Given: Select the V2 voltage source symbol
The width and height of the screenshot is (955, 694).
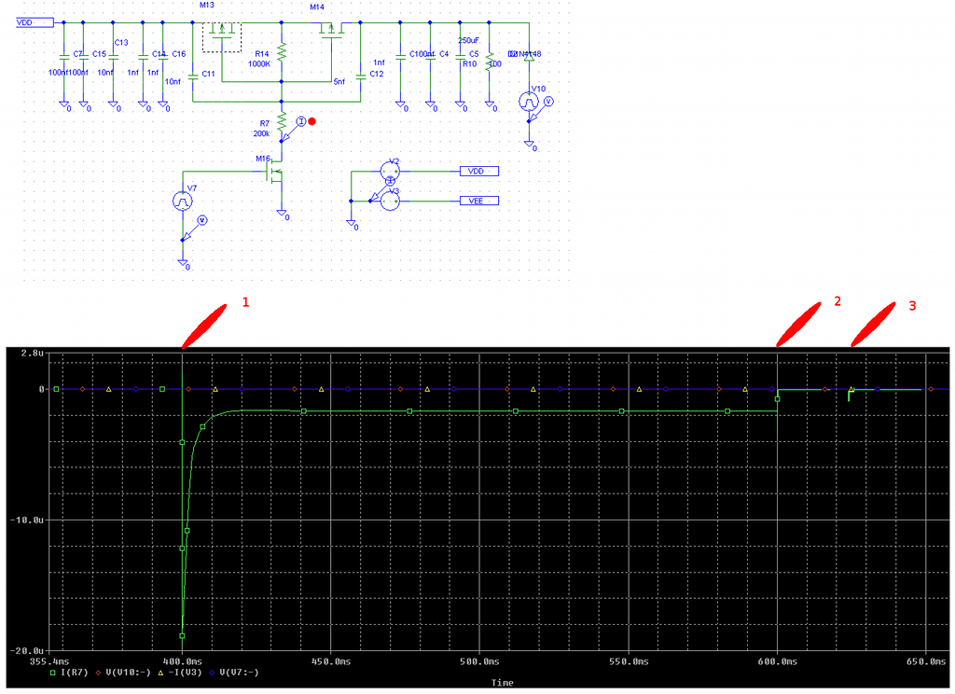Looking at the screenshot, I should 390,172.
